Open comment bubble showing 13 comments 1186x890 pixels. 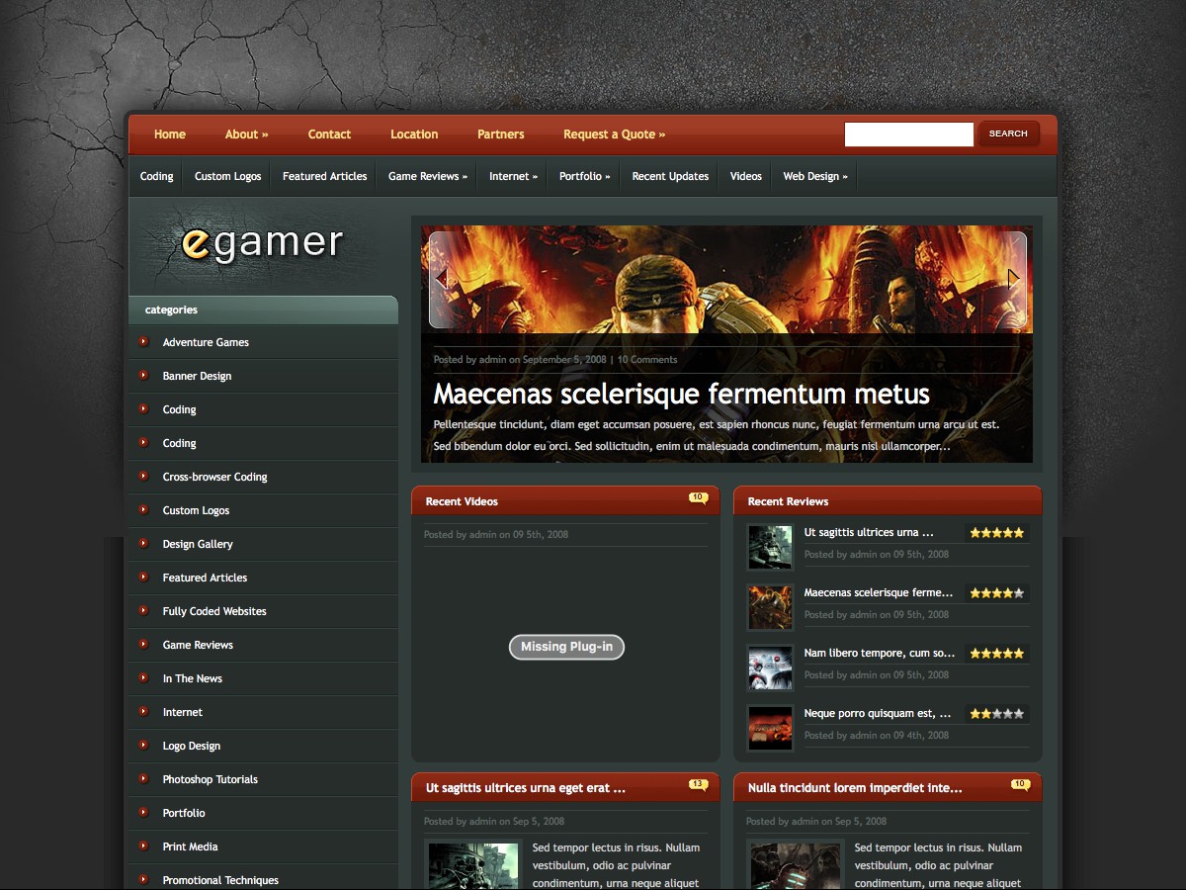coord(698,785)
